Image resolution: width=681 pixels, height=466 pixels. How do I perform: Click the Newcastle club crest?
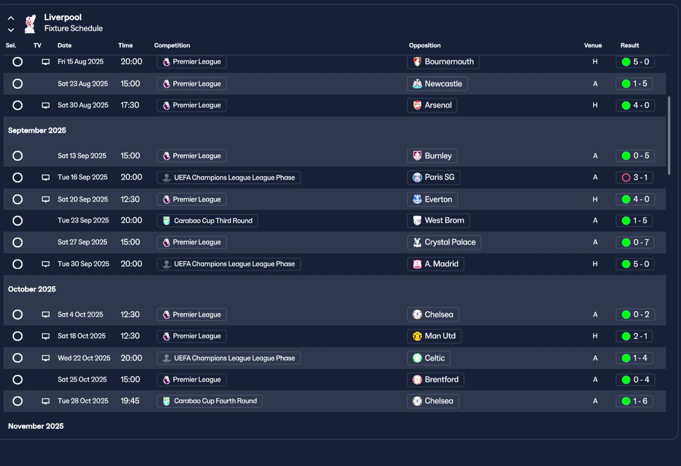[x=418, y=84]
